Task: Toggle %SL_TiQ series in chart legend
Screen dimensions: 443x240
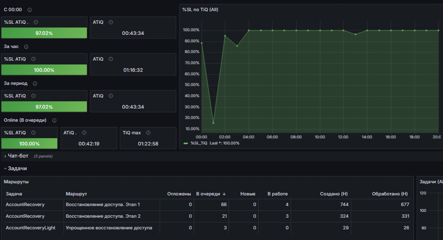Action: [199, 143]
